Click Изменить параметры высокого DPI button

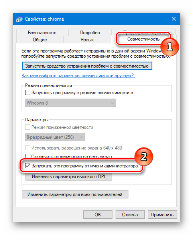click(69, 177)
